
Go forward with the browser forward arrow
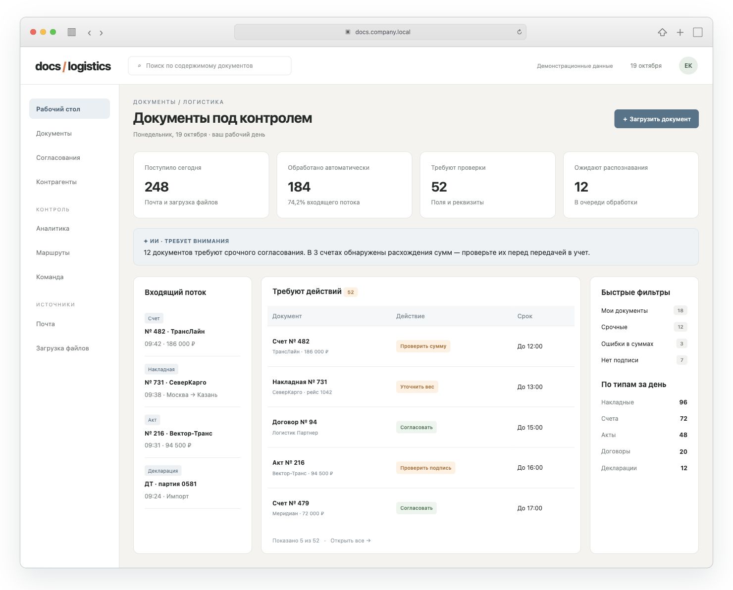tap(101, 33)
